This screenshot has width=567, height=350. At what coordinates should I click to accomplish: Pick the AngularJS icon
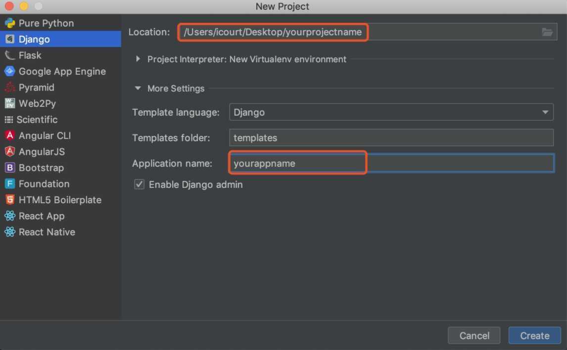point(10,151)
